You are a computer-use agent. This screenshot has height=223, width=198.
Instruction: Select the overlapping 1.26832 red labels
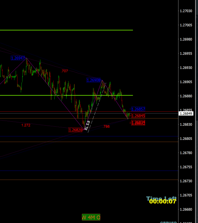[x=138, y=123]
